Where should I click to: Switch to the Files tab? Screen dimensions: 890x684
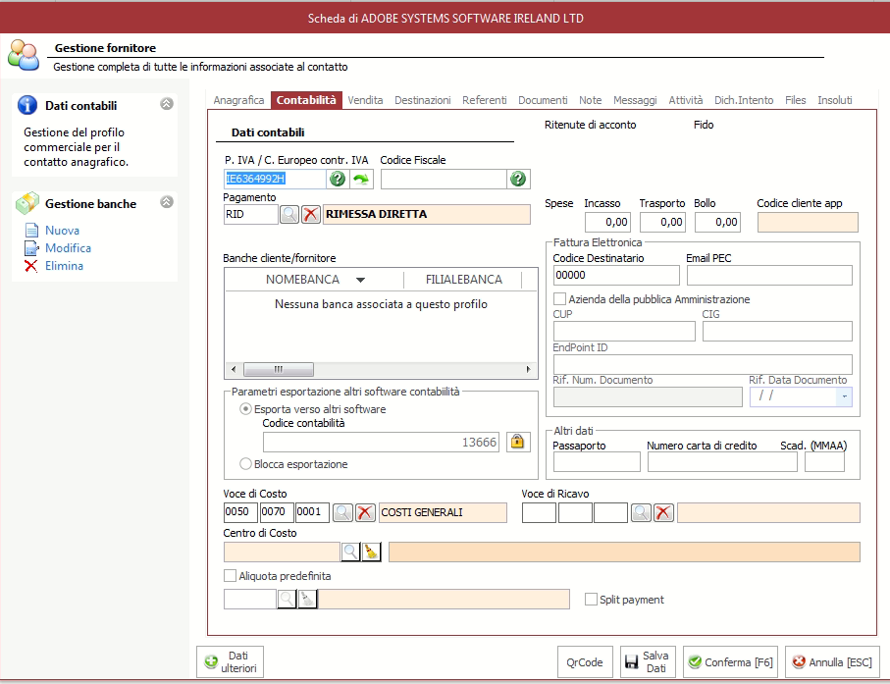[795, 100]
